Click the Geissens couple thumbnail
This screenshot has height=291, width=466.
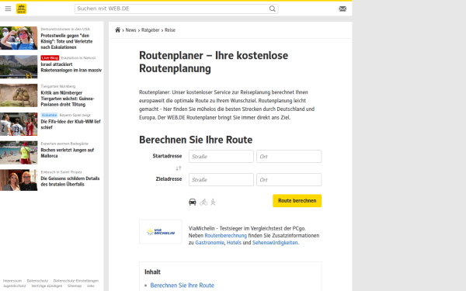click(19, 180)
